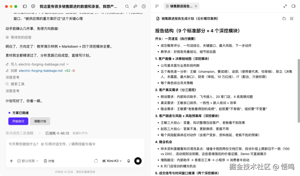Click section heading 2. 客户真实需求（分三层挖）

coord(176,90)
